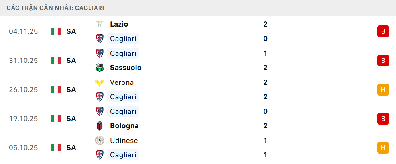Open the Bologna team link
Image resolution: width=396 pixels, height=164 pixels.
click(x=124, y=126)
